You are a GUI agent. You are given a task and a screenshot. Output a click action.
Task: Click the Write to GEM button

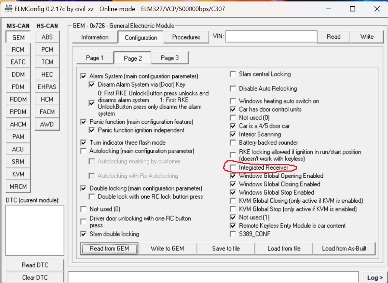pos(167,248)
